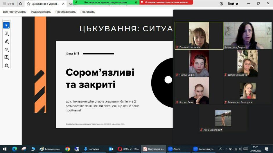Select the freehand Draw loop tool
The width and height of the screenshot is (273, 153).
tap(6, 49)
